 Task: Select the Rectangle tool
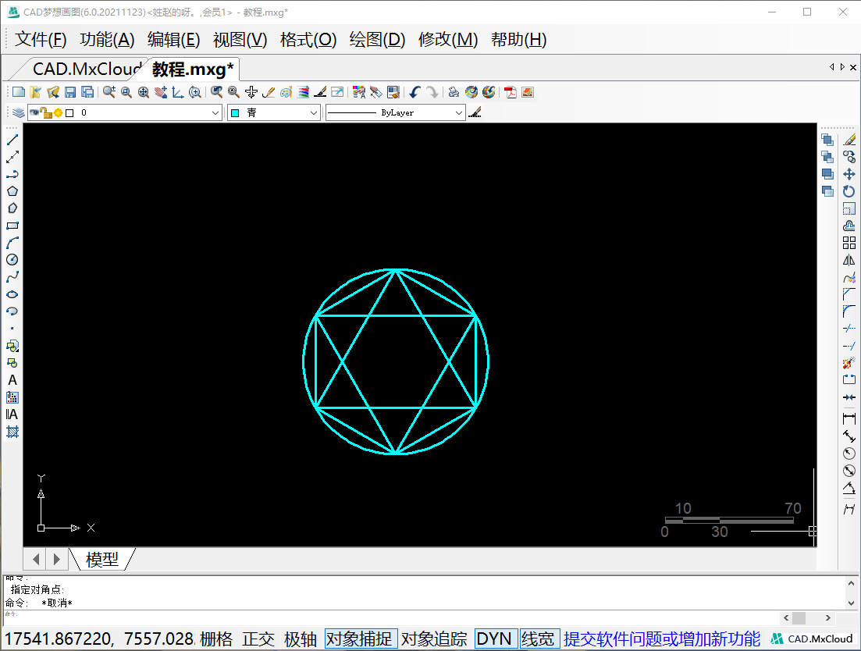pyautogui.click(x=12, y=226)
